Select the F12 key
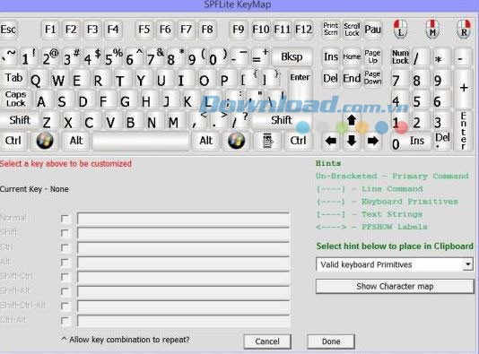Image resolution: width=479 pixels, height=354 pixels. pyautogui.click(x=303, y=30)
